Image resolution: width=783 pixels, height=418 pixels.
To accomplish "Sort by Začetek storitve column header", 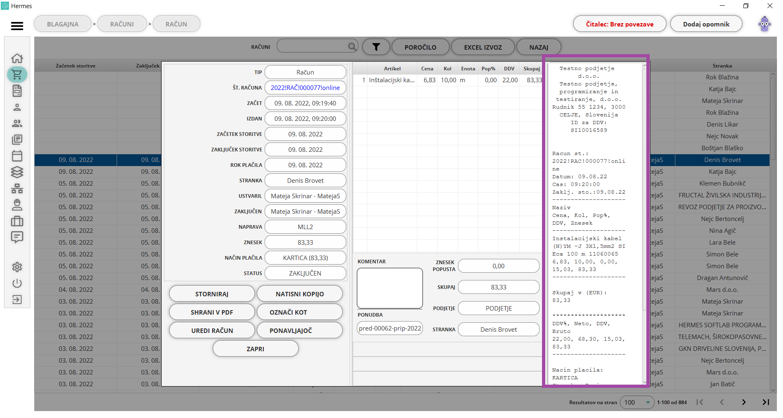I will click(75, 66).
